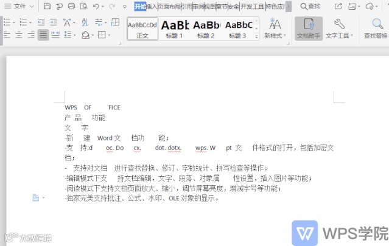Image resolution: width=389 pixels, height=246 pixels.
Task: Decrease paragraph indent
Action: [41, 22]
